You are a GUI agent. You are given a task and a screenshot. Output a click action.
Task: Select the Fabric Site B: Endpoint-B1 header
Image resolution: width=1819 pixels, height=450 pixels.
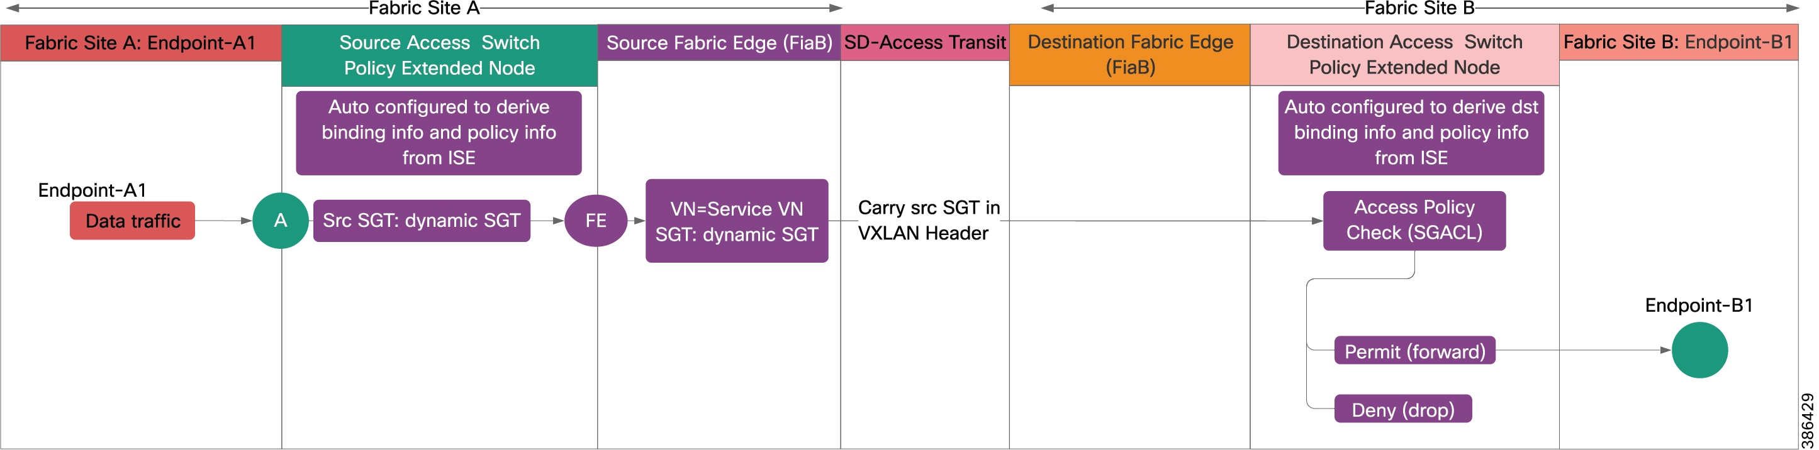click(1679, 42)
